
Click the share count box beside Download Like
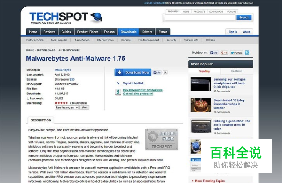[x=165, y=72]
